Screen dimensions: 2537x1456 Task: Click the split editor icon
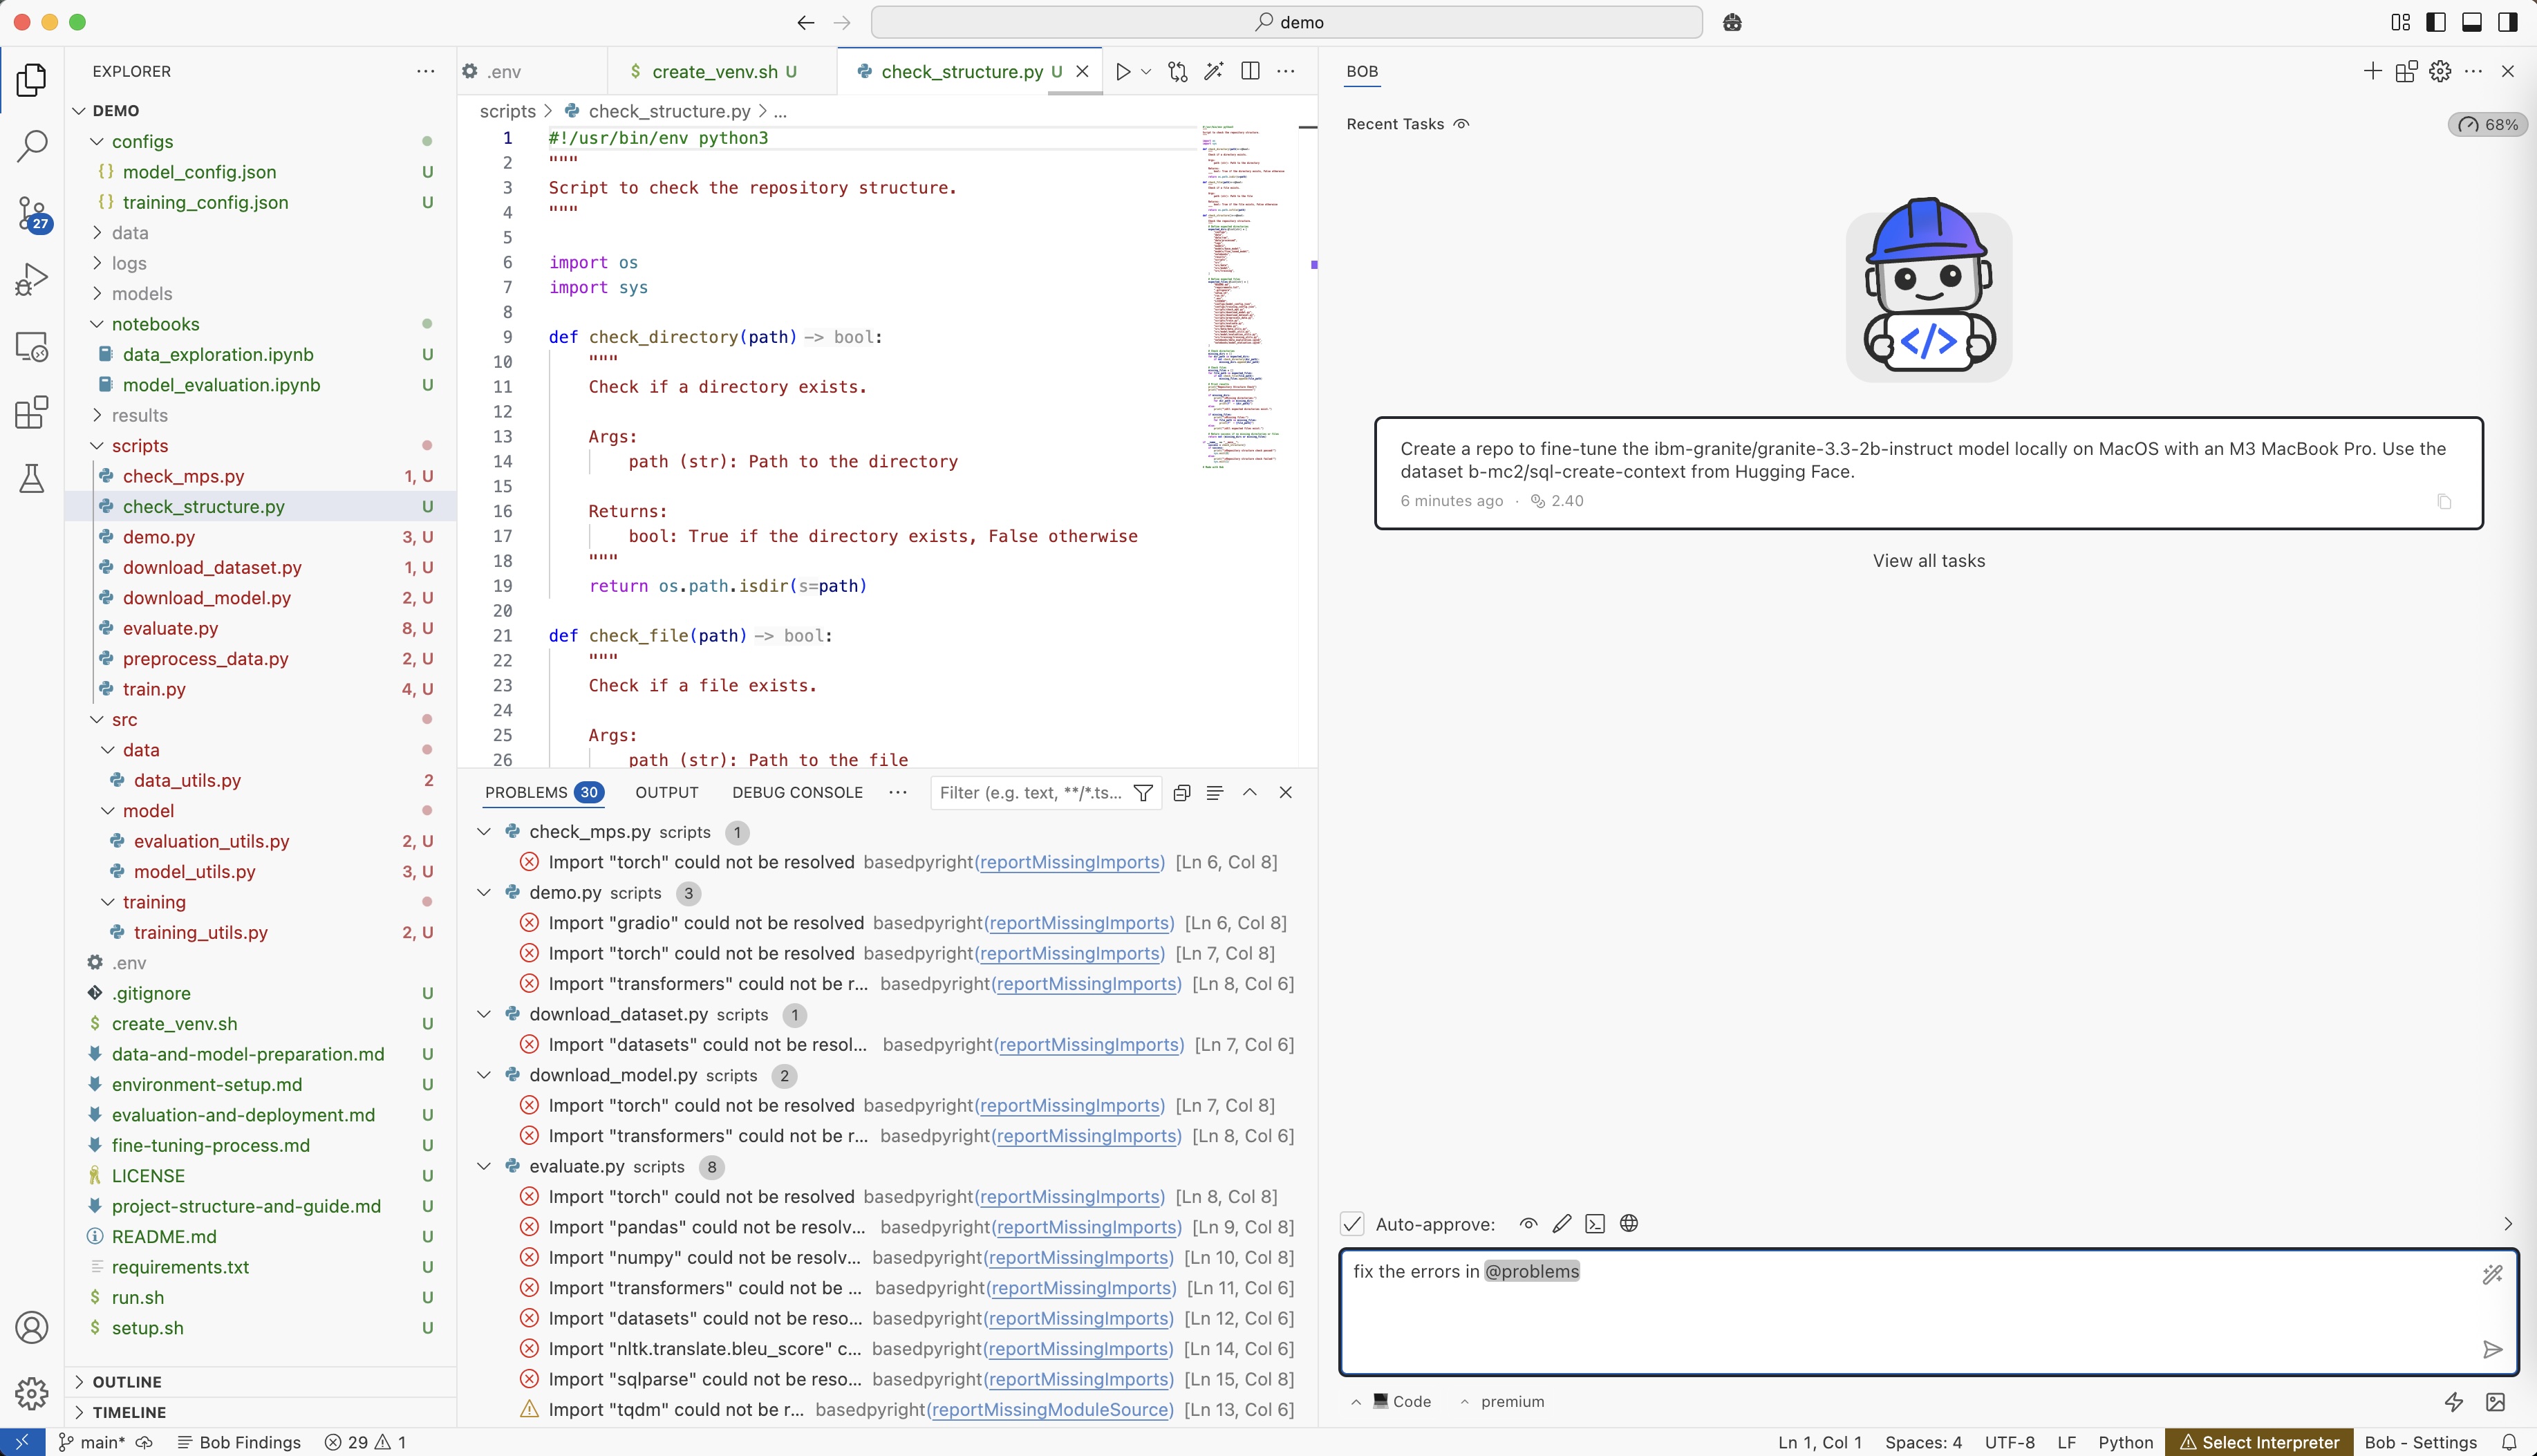point(1250,71)
